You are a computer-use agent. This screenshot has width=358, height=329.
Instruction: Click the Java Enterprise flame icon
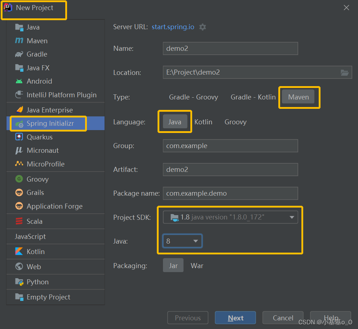(19, 110)
